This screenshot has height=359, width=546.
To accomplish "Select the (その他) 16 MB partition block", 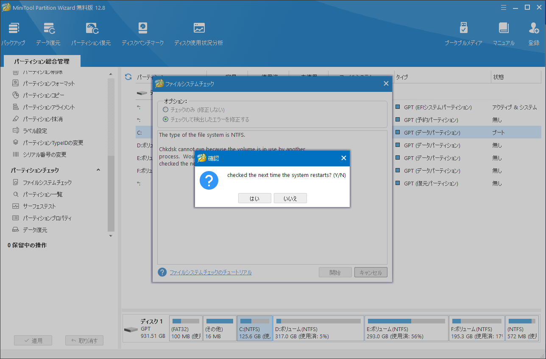I will (219, 328).
